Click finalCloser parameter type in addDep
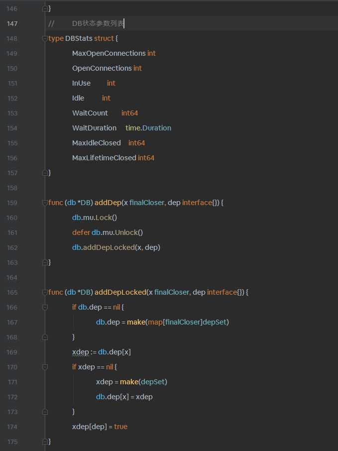The image size is (338, 451). coord(147,203)
